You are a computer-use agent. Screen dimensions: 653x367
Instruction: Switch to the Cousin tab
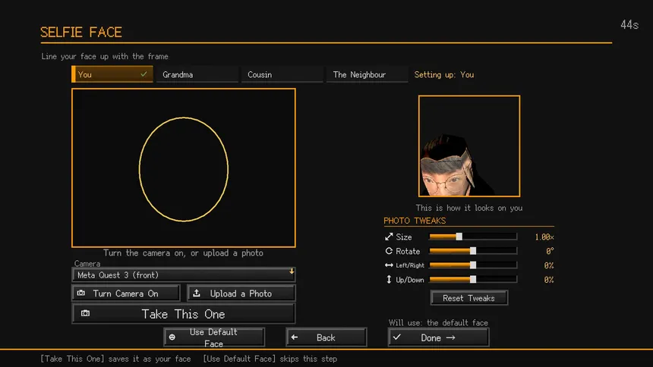click(x=282, y=74)
